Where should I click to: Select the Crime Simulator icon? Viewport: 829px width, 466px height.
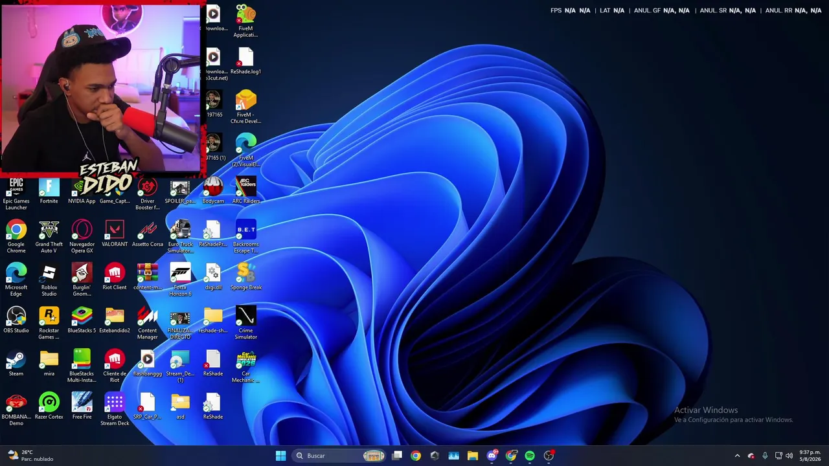tap(246, 324)
